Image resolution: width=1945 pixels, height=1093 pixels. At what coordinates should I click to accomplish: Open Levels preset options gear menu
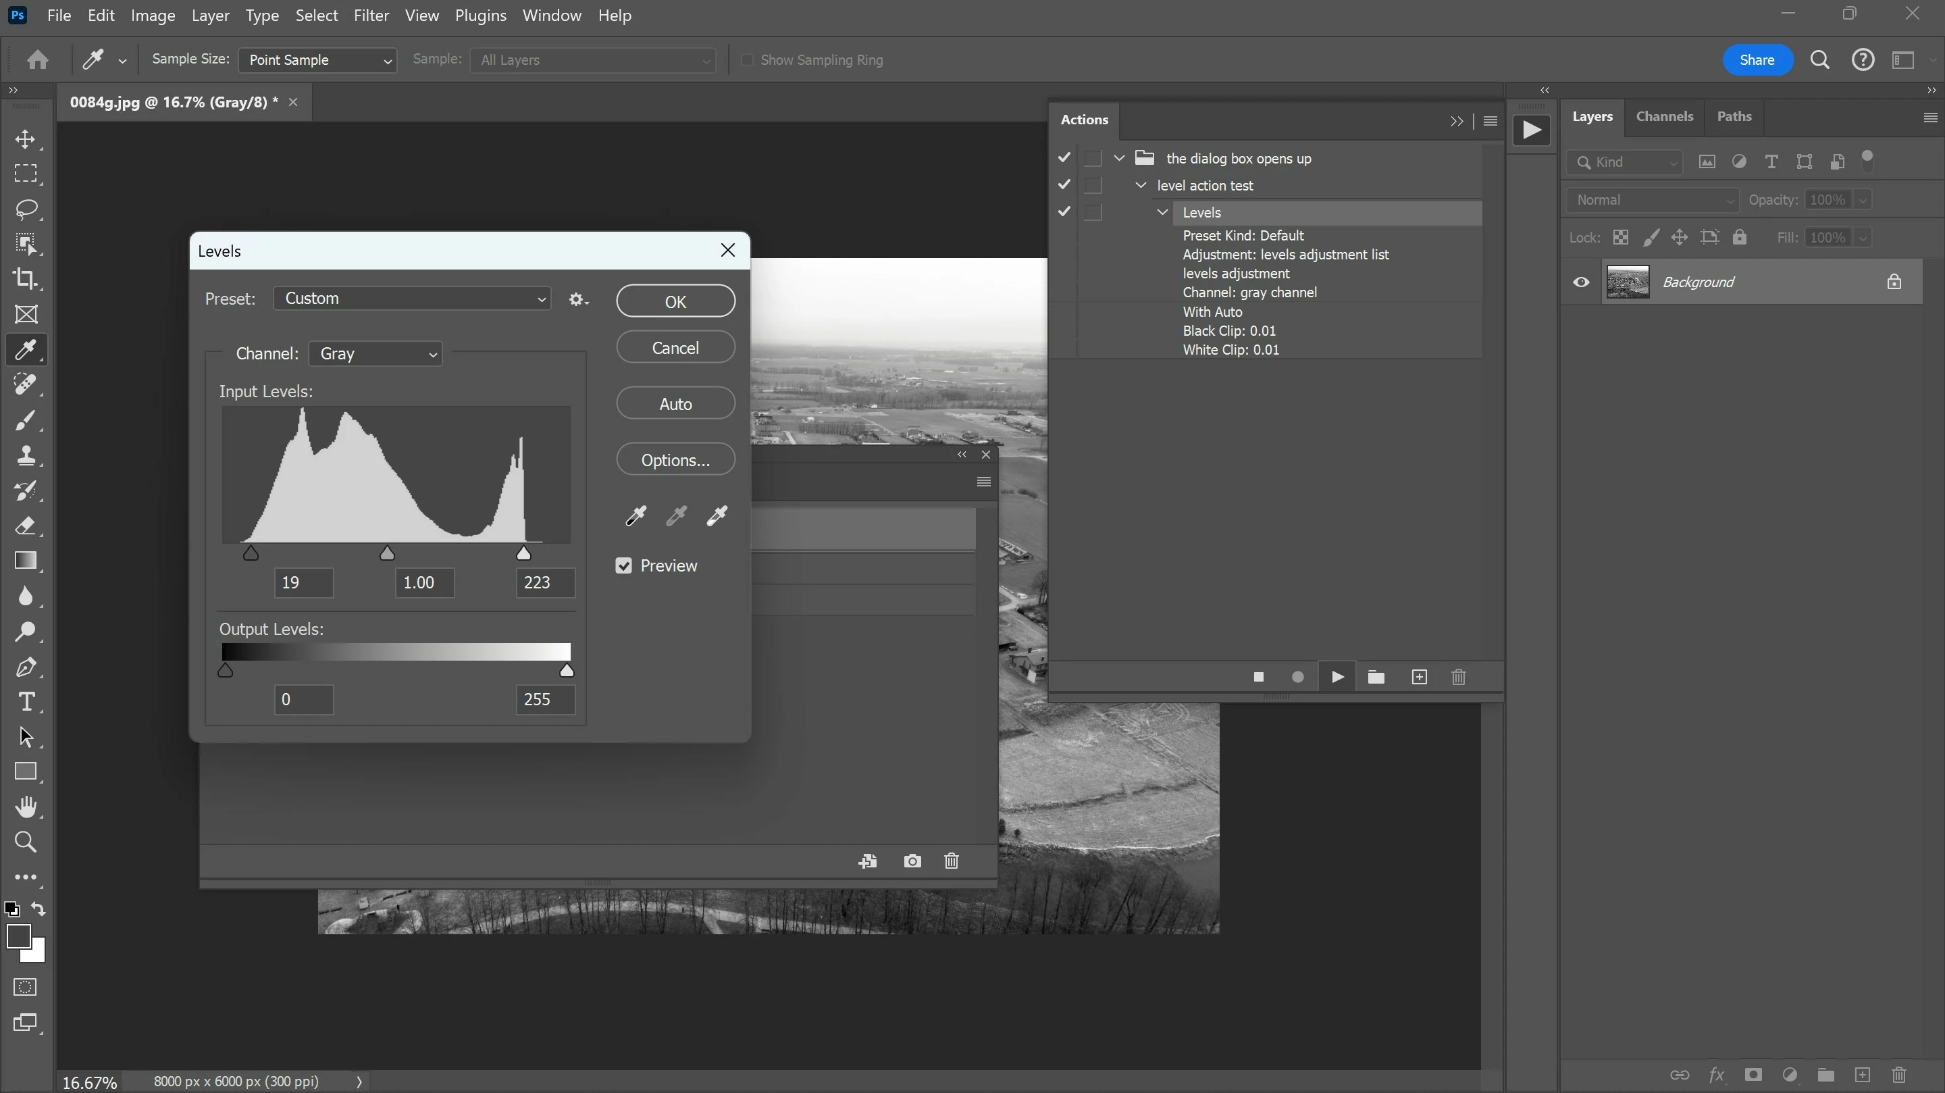578,300
